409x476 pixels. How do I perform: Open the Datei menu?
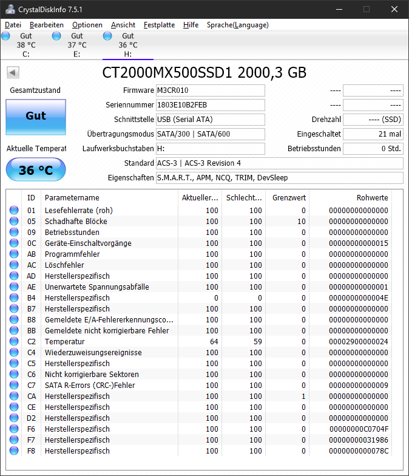13,25
